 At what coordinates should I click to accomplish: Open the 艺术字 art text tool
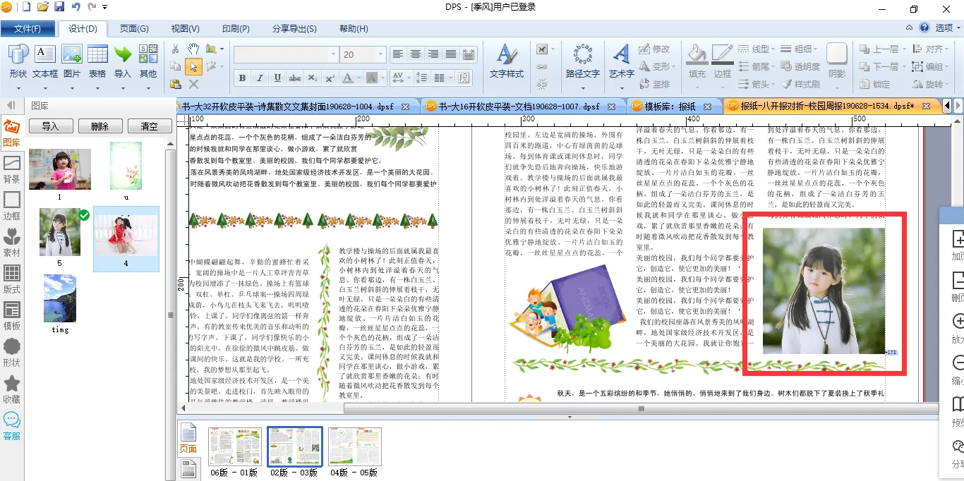621,61
